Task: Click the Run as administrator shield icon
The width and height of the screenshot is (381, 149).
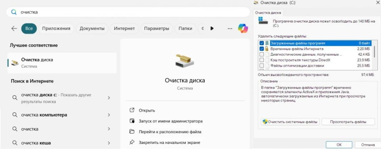Action: 132,121
